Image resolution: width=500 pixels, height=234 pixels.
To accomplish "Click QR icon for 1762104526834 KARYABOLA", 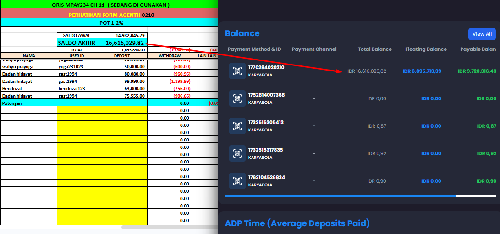I will 237,181.
